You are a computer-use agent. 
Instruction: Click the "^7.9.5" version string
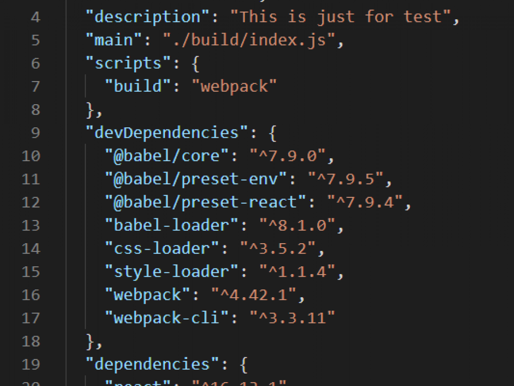(x=345, y=179)
